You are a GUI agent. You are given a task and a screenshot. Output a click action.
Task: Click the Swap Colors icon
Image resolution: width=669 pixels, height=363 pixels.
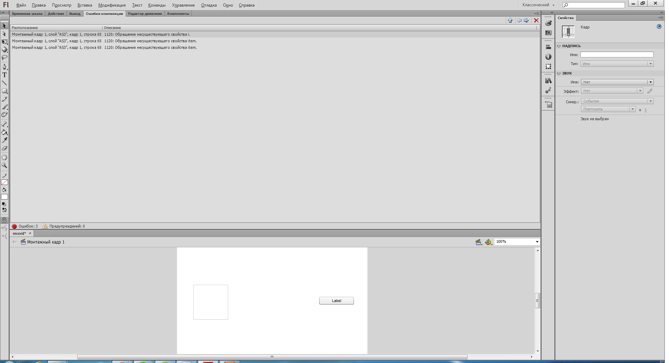pos(4,210)
